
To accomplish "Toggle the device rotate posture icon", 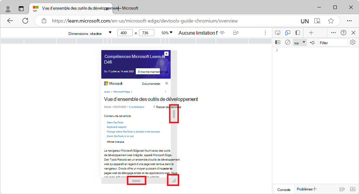I will pos(236,33).
